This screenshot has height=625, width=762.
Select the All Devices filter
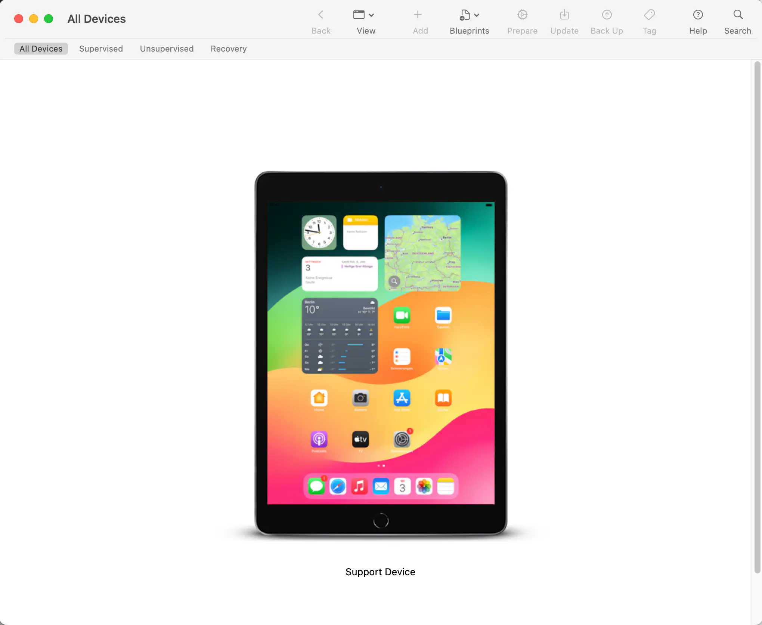[x=41, y=49]
